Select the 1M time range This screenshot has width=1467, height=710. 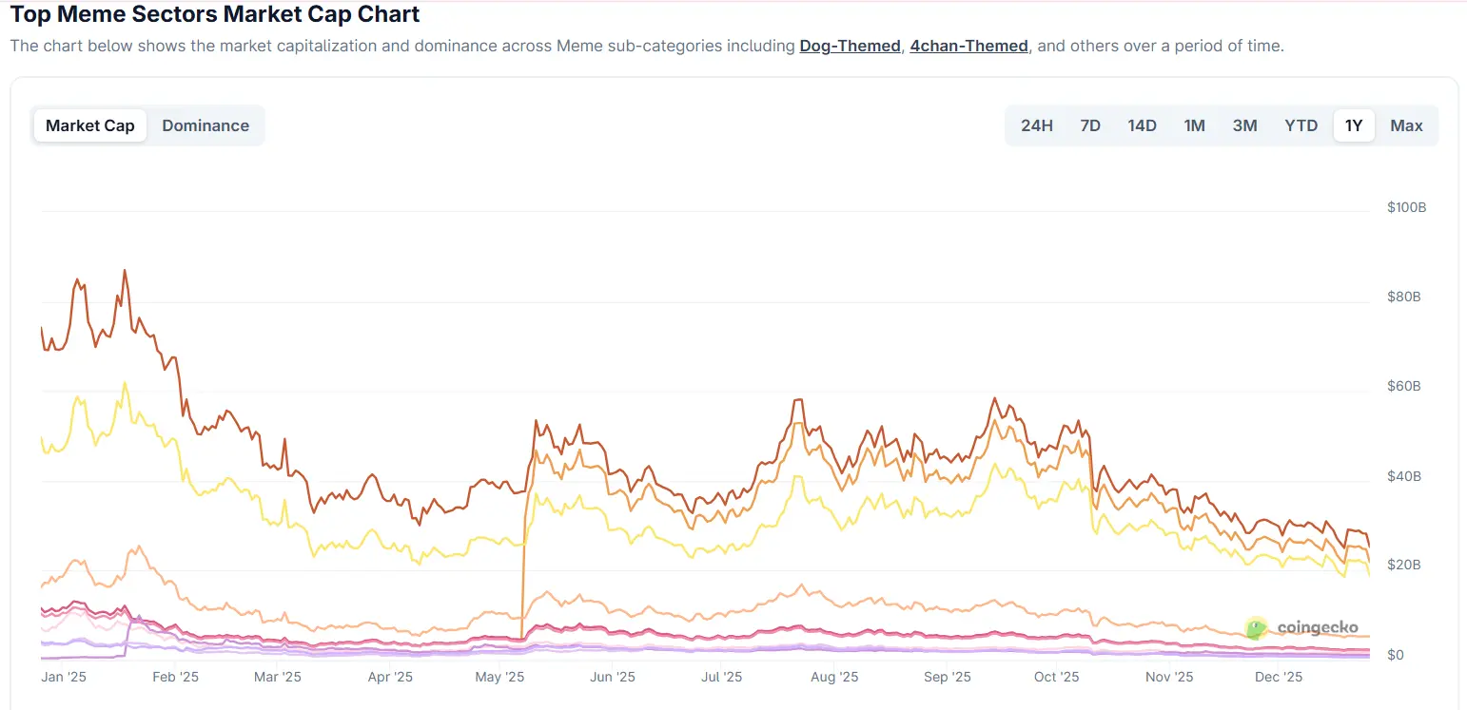click(1194, 125)
